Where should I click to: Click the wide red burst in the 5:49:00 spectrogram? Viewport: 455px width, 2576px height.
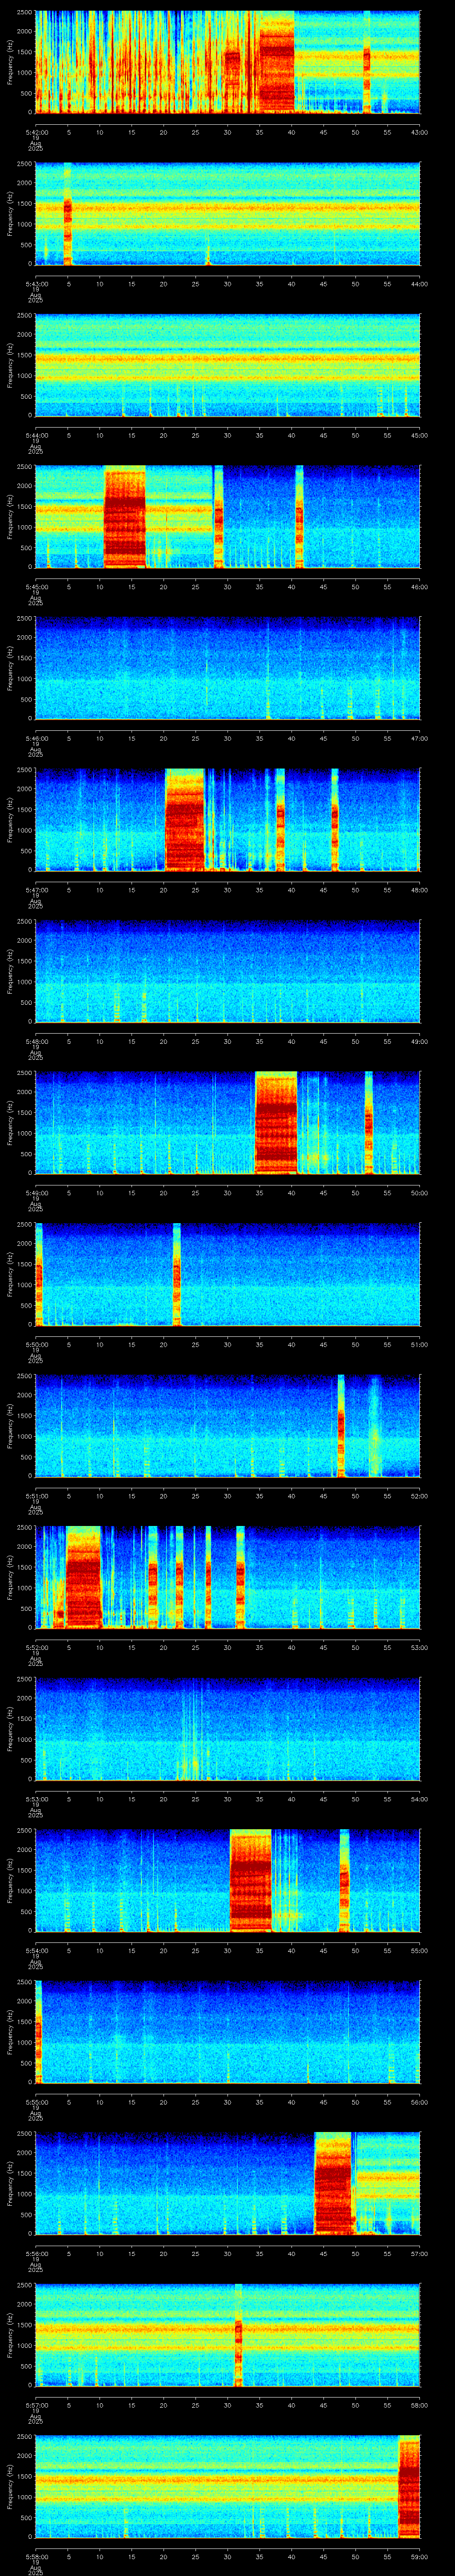pos(276,1123)
